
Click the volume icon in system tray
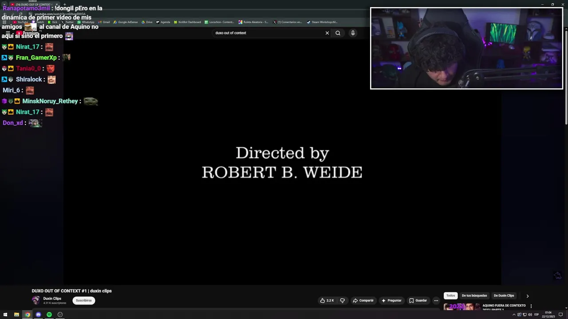530,315
